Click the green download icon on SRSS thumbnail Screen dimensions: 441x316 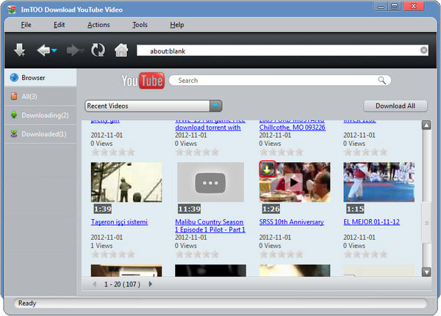tap(268, 169)
